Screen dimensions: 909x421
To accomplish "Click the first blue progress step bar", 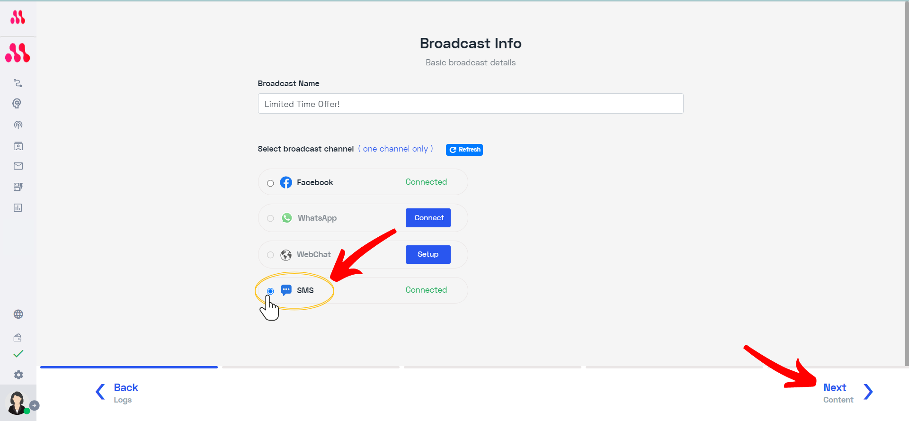I will pyautogui.click(x=129, y=367).
